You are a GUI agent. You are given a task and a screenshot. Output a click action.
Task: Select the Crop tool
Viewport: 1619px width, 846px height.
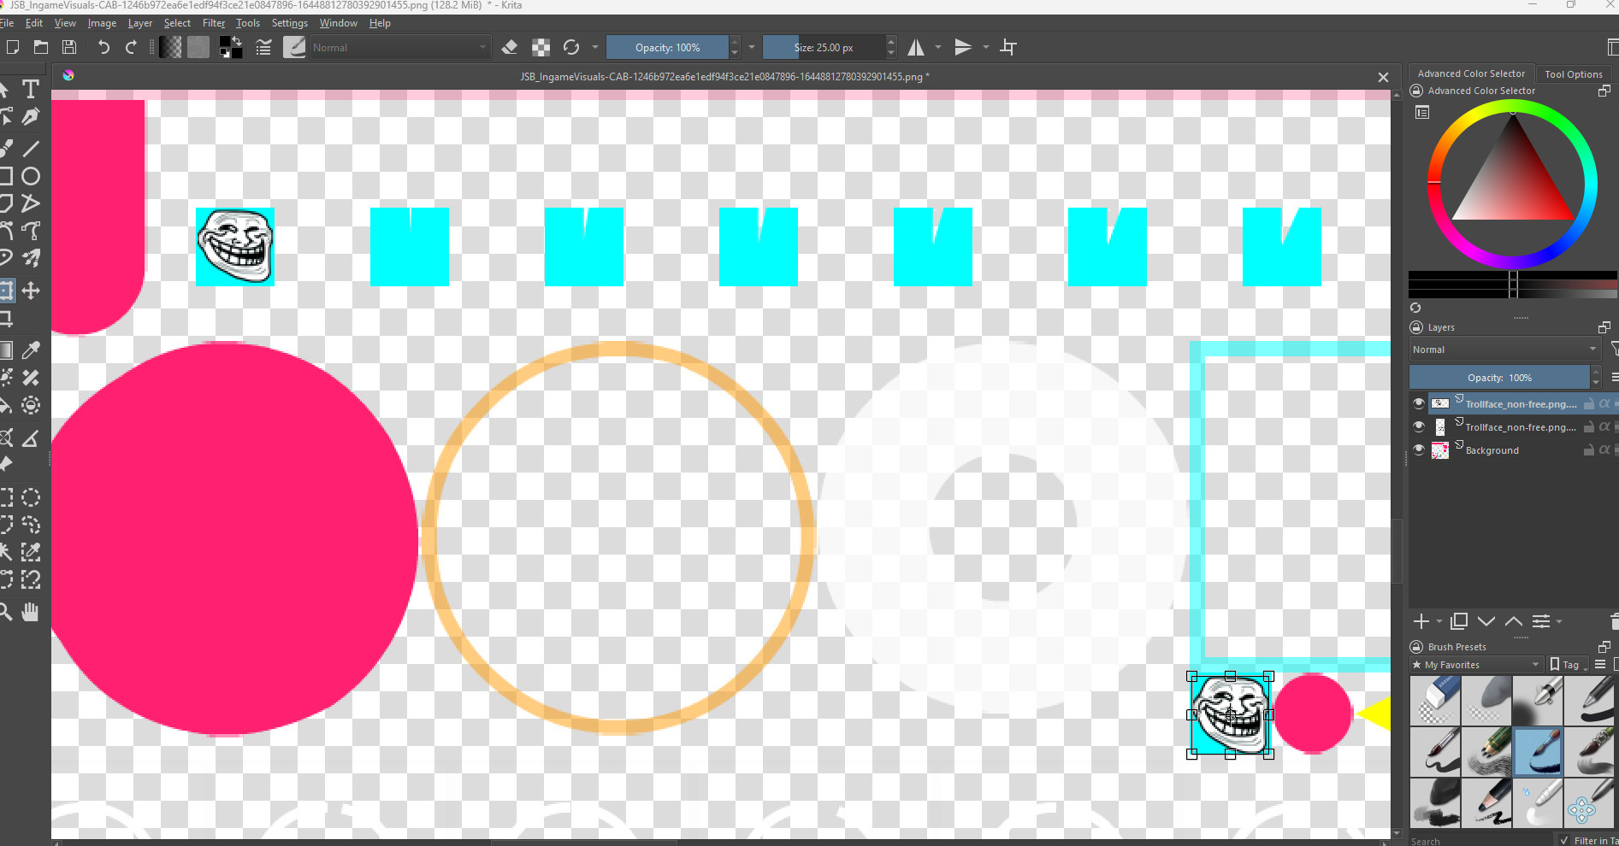tap(7, 319)
